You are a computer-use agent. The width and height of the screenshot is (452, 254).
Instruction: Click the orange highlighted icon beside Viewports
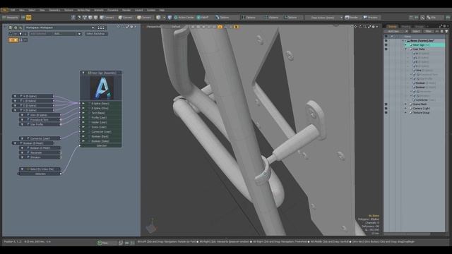click(x=28, y=17)
